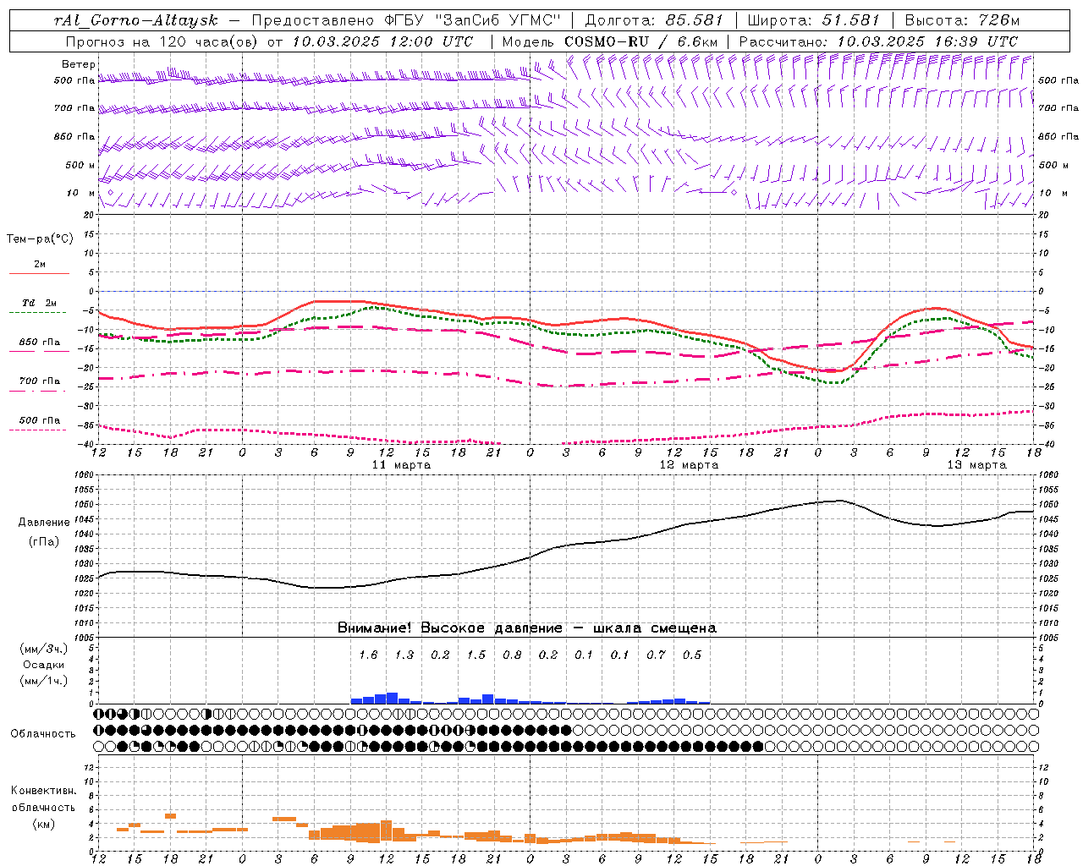Click the Облачность cloud cover label
Screen dimensions: 1083x866
coord(43,734)
